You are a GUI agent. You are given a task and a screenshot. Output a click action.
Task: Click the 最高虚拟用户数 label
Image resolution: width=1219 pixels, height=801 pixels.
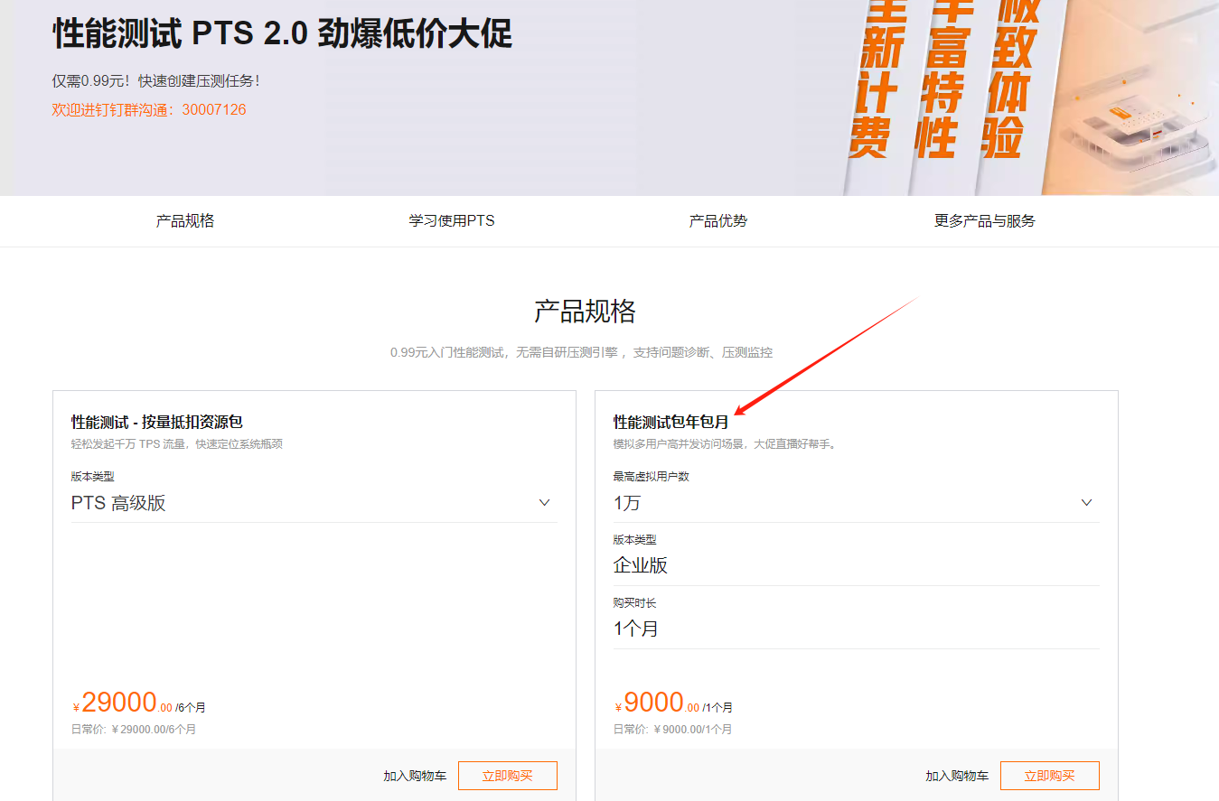point(652,477)
